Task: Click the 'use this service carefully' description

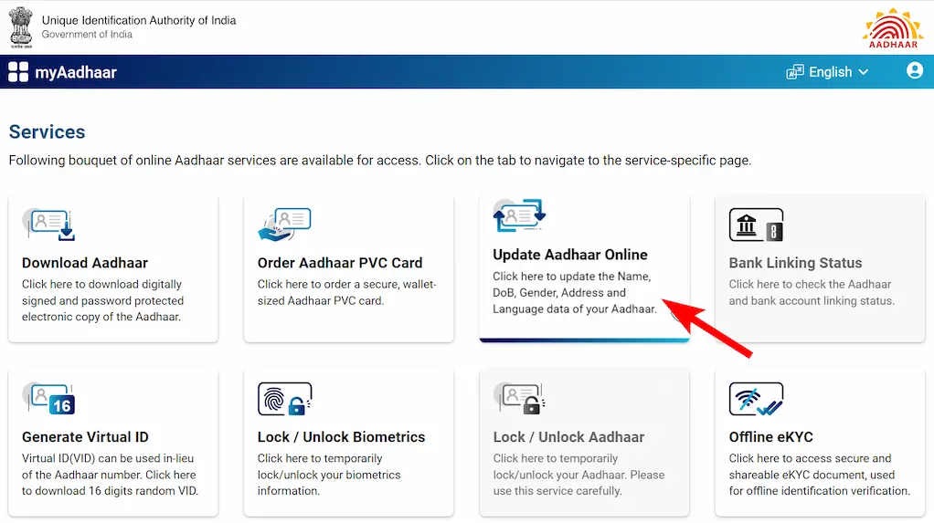Action: [579, 475]
